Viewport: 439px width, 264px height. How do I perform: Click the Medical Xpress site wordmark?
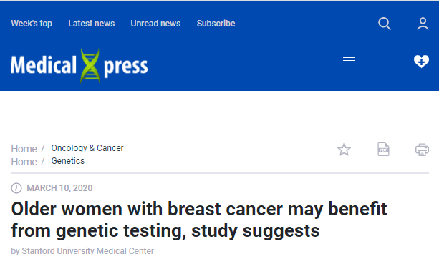(79, 66)
